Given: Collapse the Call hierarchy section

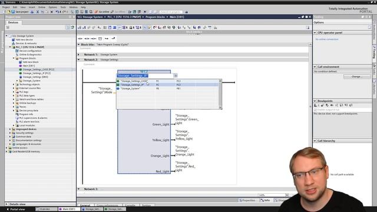Looking at the screenshot, I should [315, 141].
